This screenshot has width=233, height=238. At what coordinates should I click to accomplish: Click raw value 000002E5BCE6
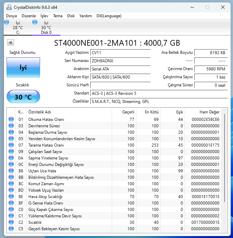205,120
